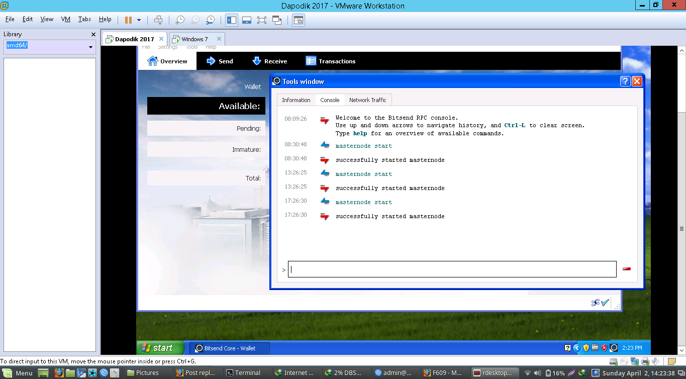Open the Network Traffic tab
Viewport: 686px width, 379px height.
pos(368,100)
